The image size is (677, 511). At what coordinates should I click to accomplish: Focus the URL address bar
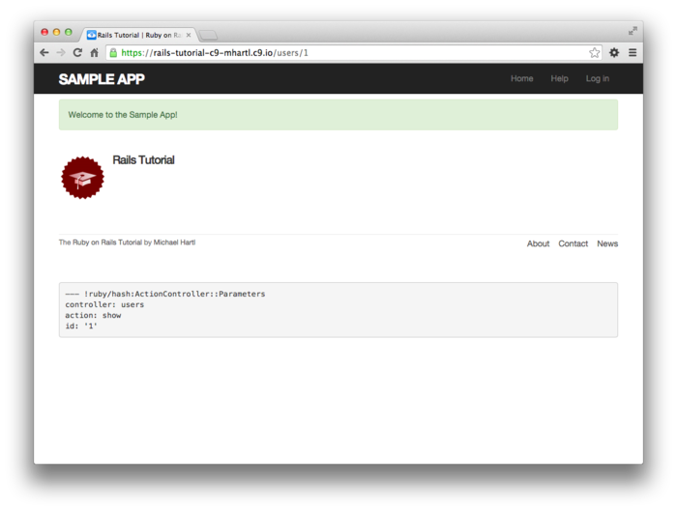click(348, 53)
